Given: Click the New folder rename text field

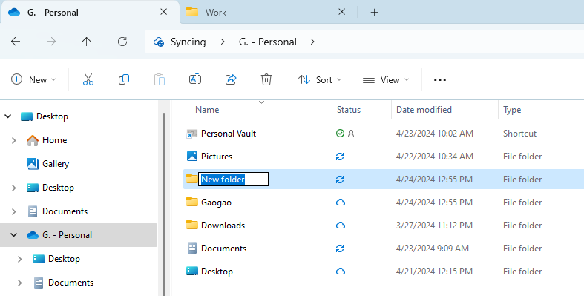Looking at the screenshot, I should (233, 179).
